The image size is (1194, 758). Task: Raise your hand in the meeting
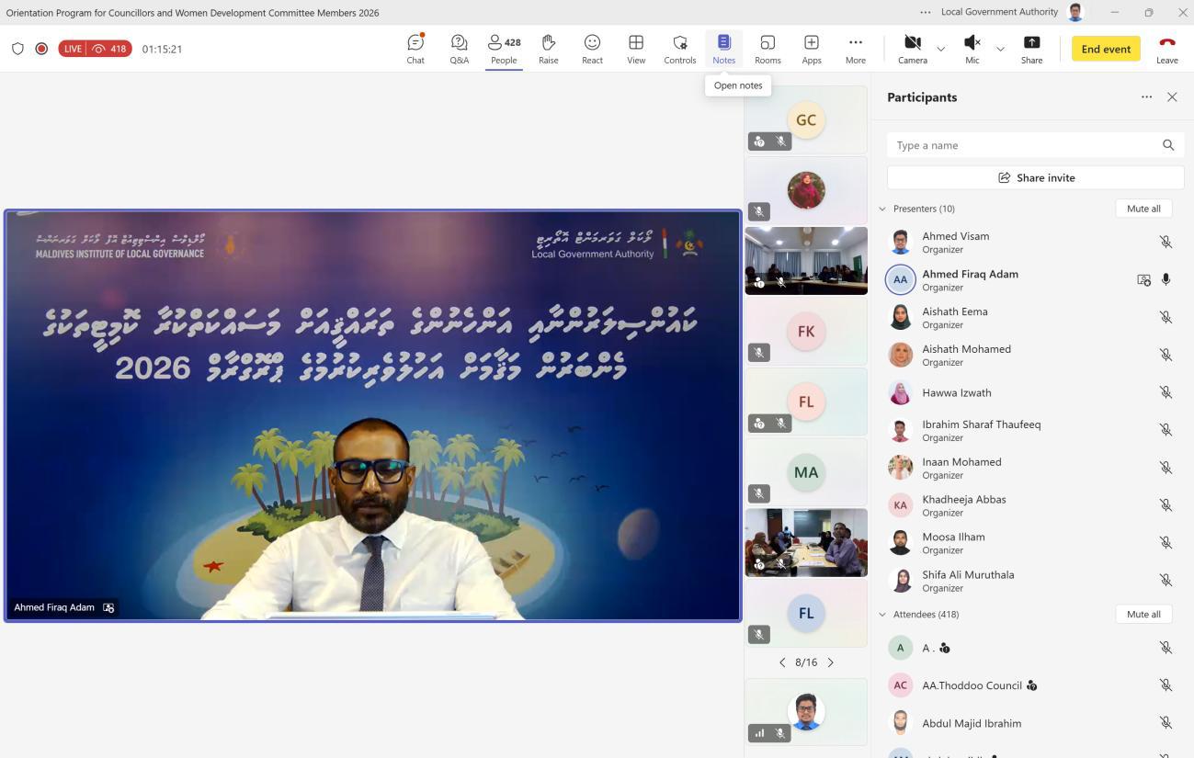(548, 49)
